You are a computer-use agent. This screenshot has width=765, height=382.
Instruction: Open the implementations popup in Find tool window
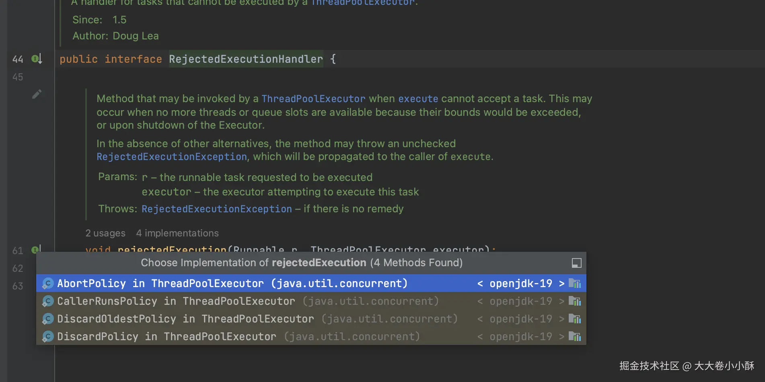pos(576,263)
